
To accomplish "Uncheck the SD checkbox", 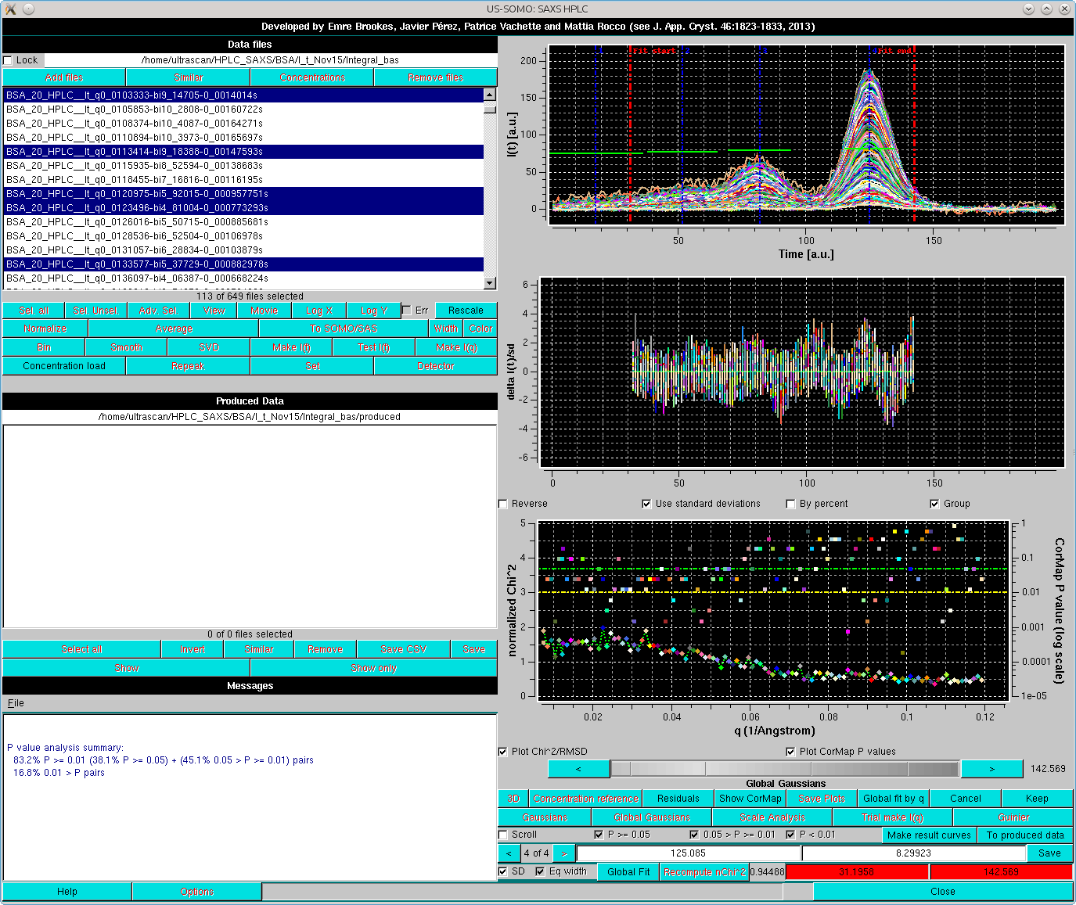I will click(x=503, y=871).
